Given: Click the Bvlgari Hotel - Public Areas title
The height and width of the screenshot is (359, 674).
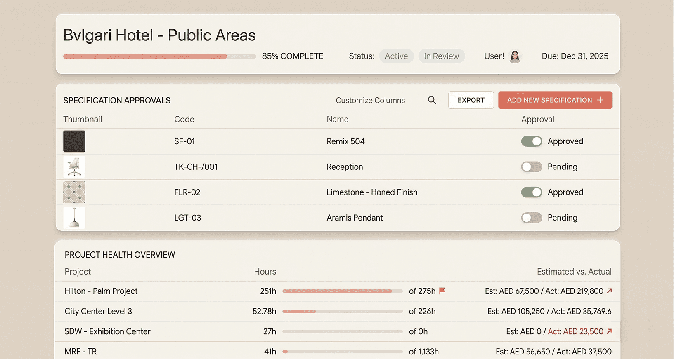Looking at the screenshot, I should pyautogui.click(x=159, y=35).
